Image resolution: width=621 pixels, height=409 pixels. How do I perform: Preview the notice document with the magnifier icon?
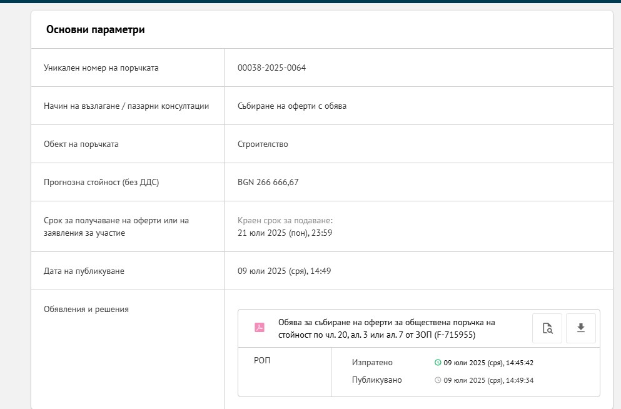(547, 328)
